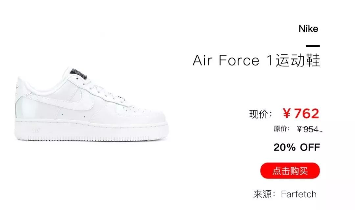This screenshot has width=355, height=210.
Task: Click the red ¥762 current price
Action: click(x=301, y=113)
